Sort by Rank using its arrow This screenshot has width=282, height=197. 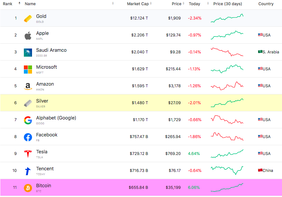click(x=19, y=3)
